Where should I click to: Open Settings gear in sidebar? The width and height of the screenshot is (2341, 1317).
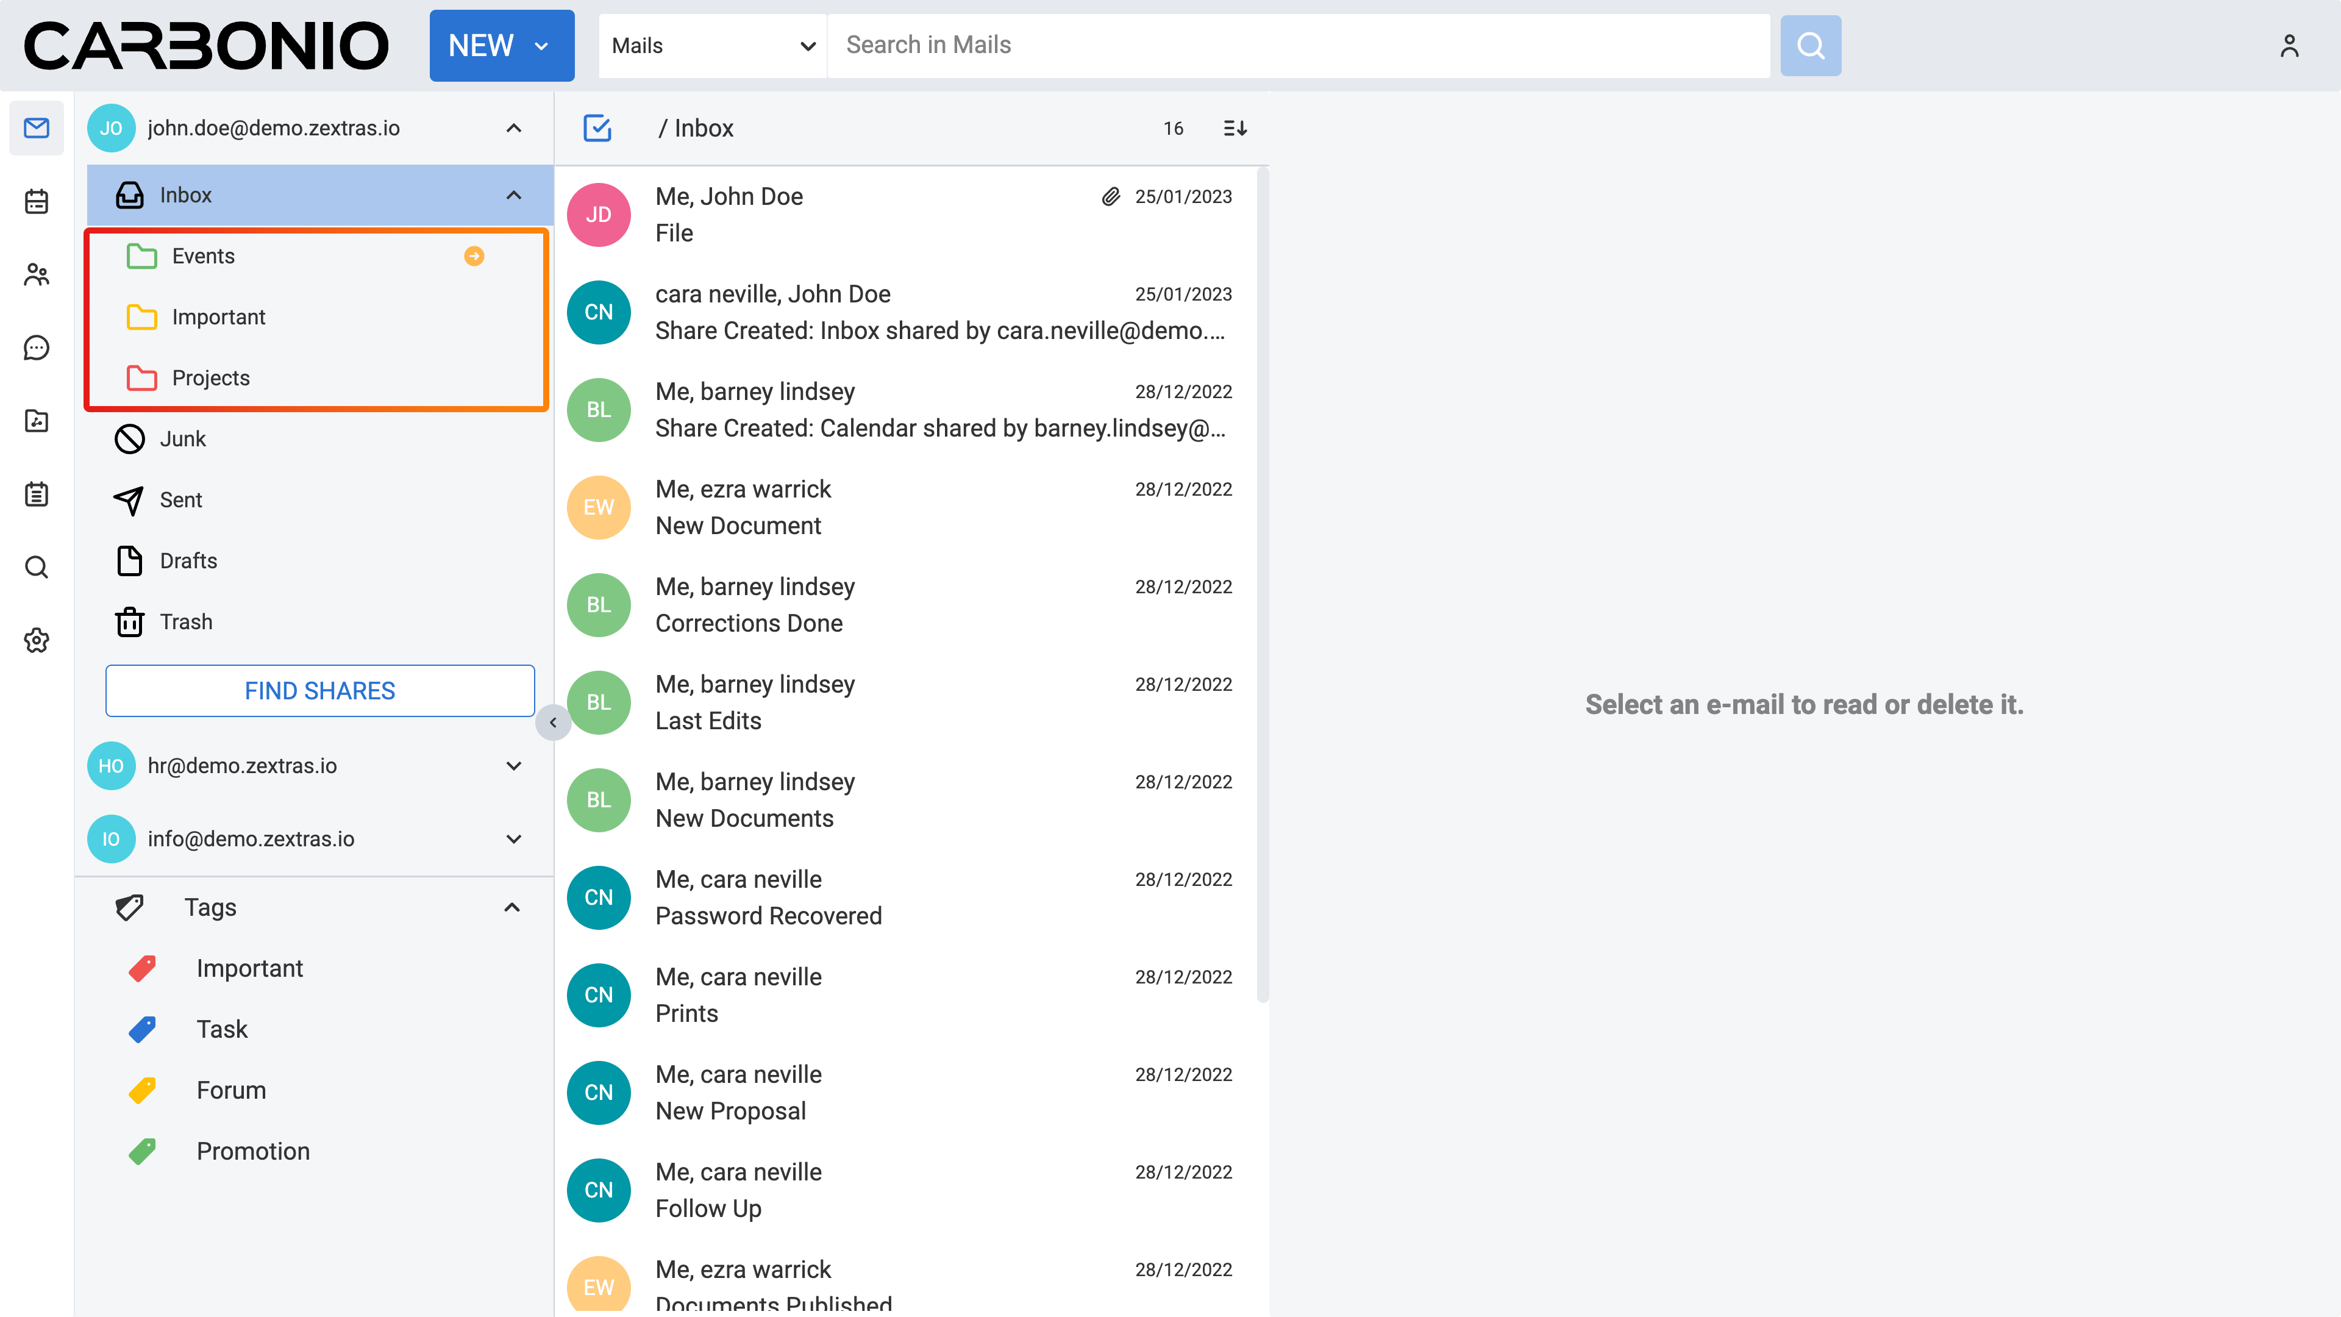click(37, 640)
